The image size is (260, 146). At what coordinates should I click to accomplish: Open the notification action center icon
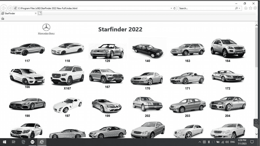tap(252, 142)
